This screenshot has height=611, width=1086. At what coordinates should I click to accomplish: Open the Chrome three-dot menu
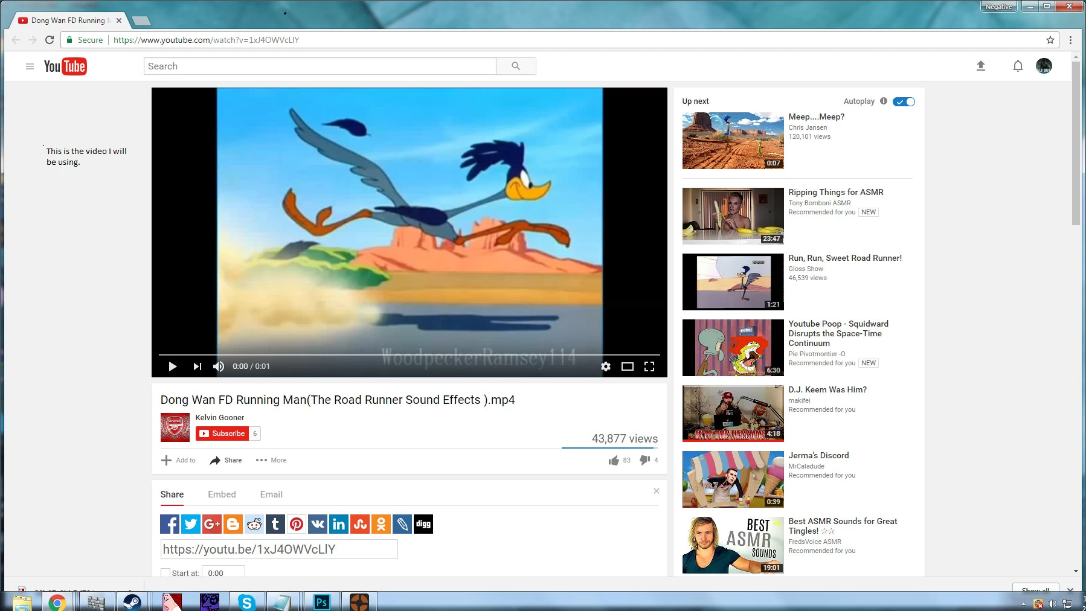[x=1071, y=40]
